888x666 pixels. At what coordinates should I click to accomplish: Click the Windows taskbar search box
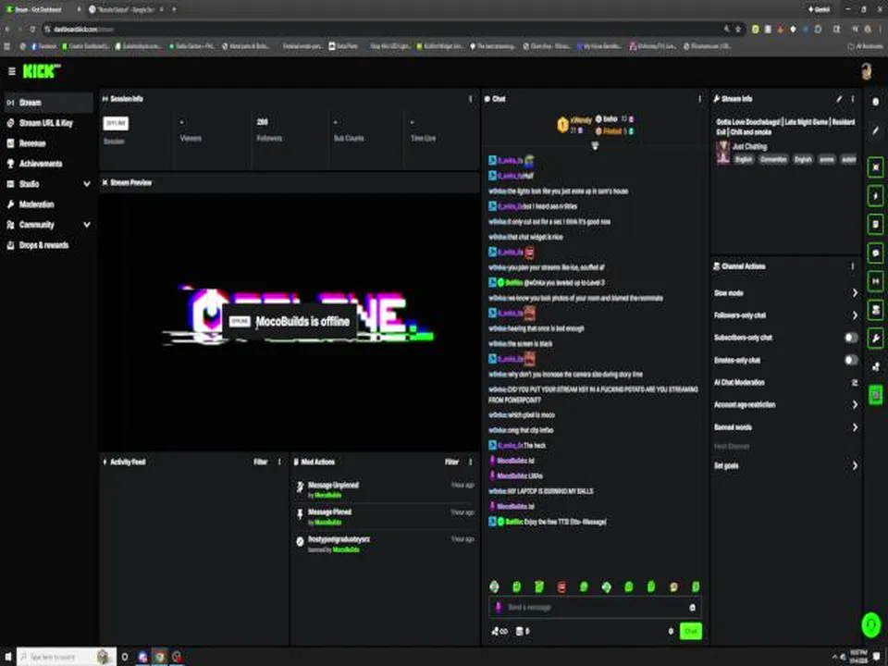67,657
